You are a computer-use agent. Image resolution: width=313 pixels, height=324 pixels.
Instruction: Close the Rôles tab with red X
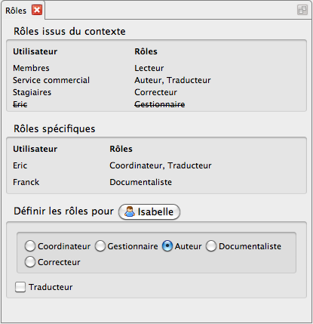[x=37, y=11]
